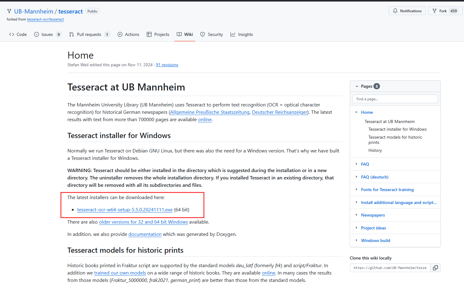Select the Wiki tab
464x292 pixels.
185,34
